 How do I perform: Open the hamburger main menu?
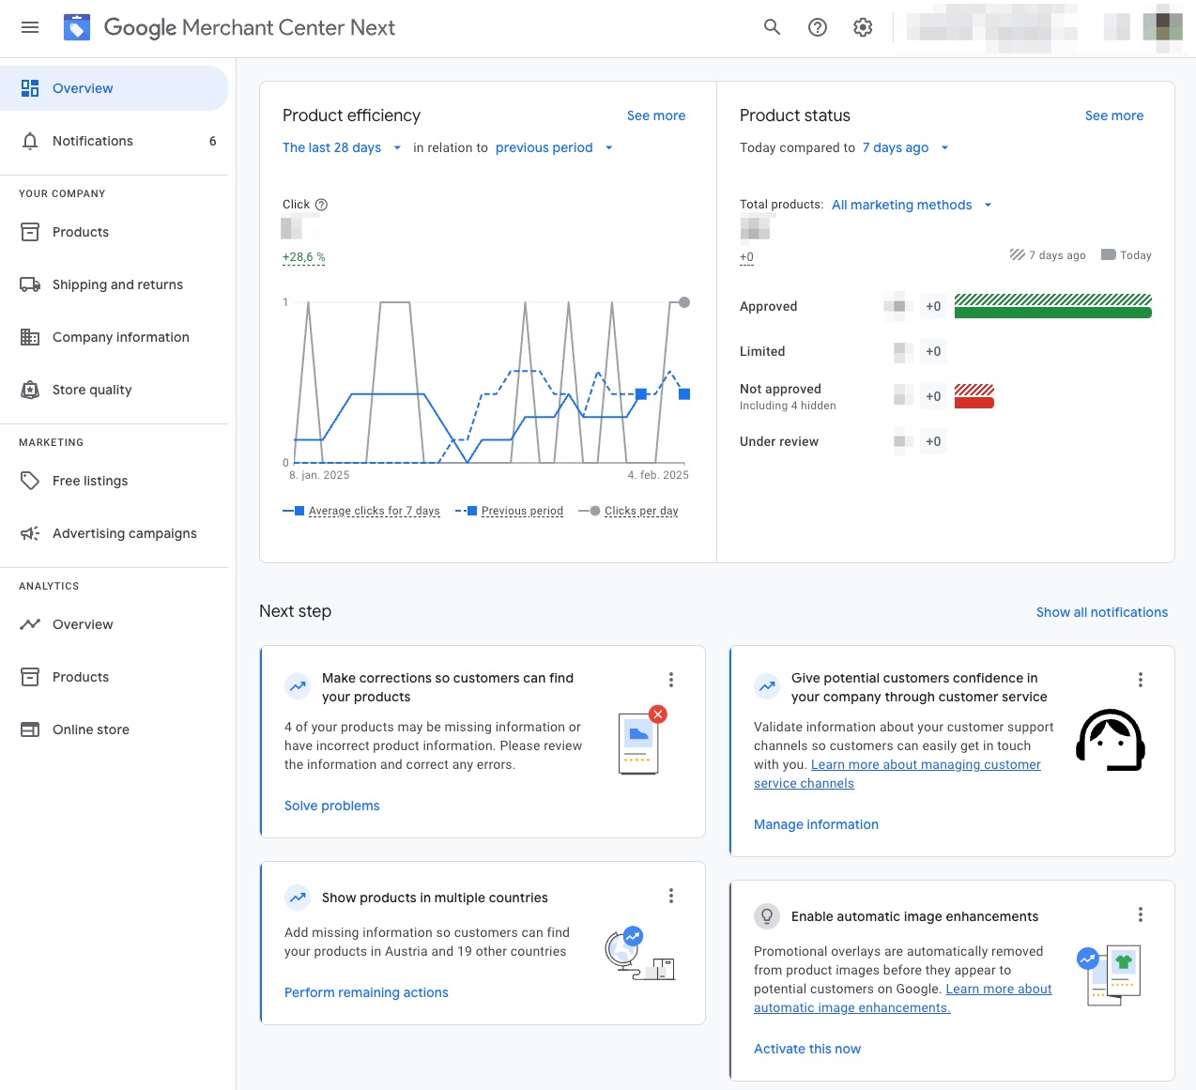[x=30, y=27]
